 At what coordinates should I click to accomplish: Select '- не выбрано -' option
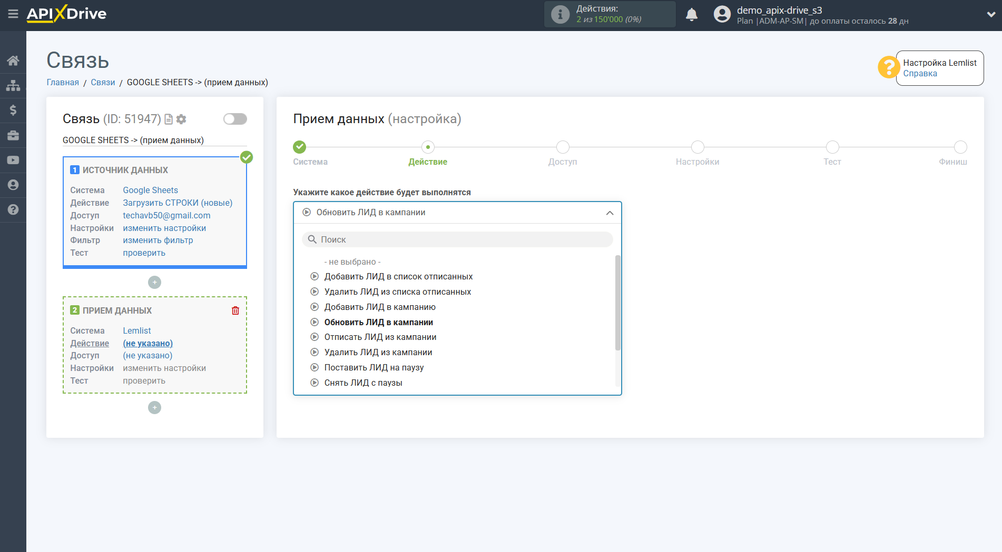(x=352, y=262)
